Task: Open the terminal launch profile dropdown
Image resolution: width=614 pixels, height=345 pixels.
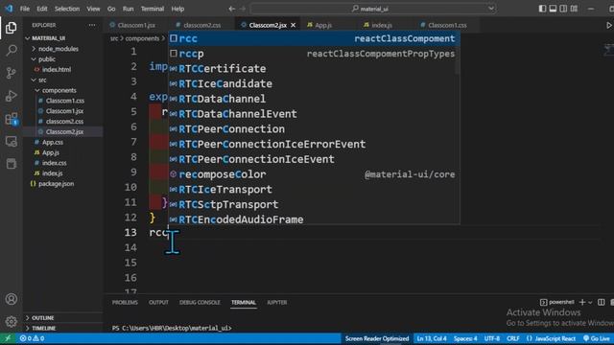Action: coord(590,303)
